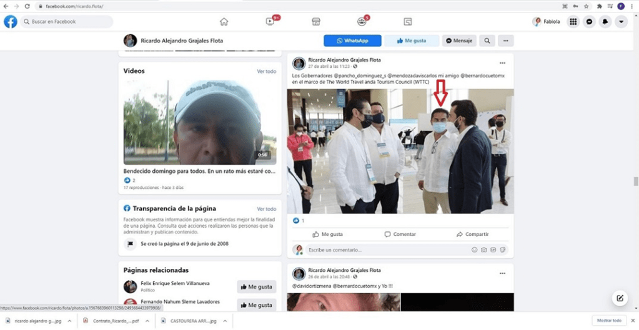Like Felix Enrique Selem Villanueva page

257,287
